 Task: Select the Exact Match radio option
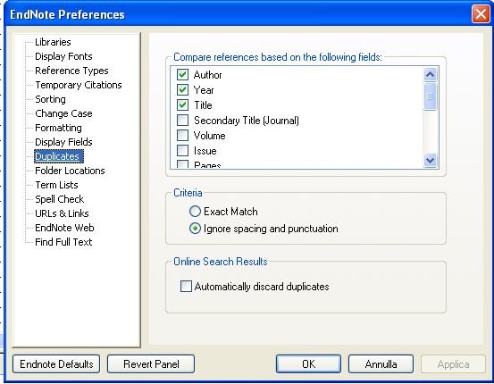195,212
